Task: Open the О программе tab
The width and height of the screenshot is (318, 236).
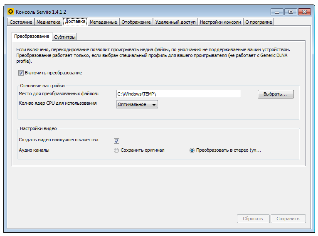Action: [x=259, y=22]
